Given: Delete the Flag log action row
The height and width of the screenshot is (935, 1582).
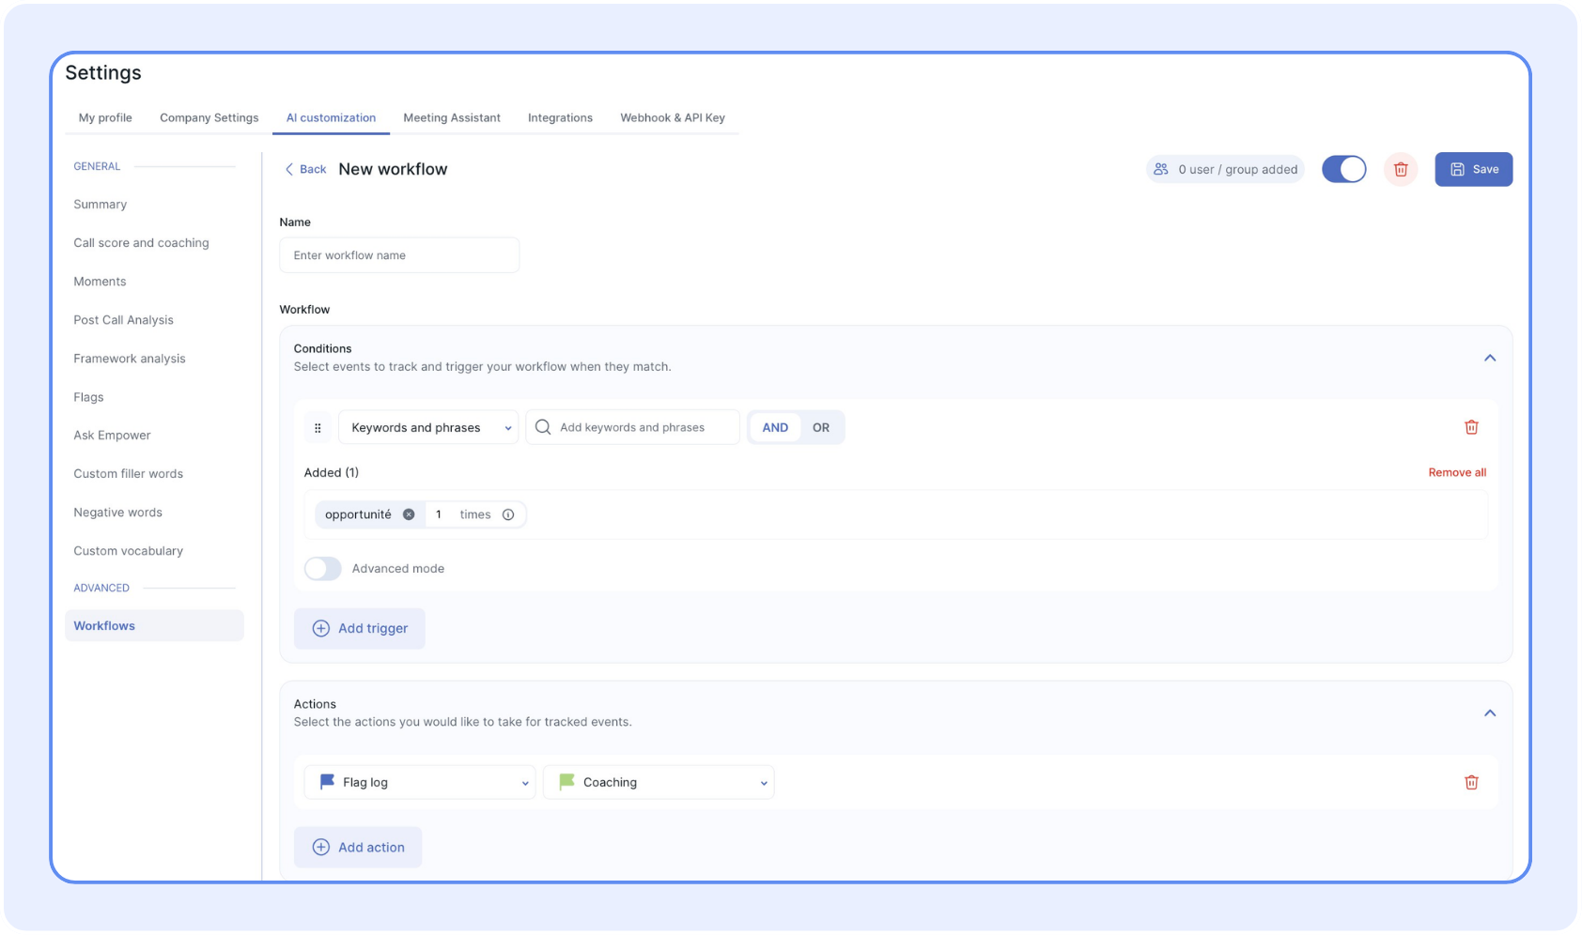Looking at the screenshot, I should (1471, 782).
